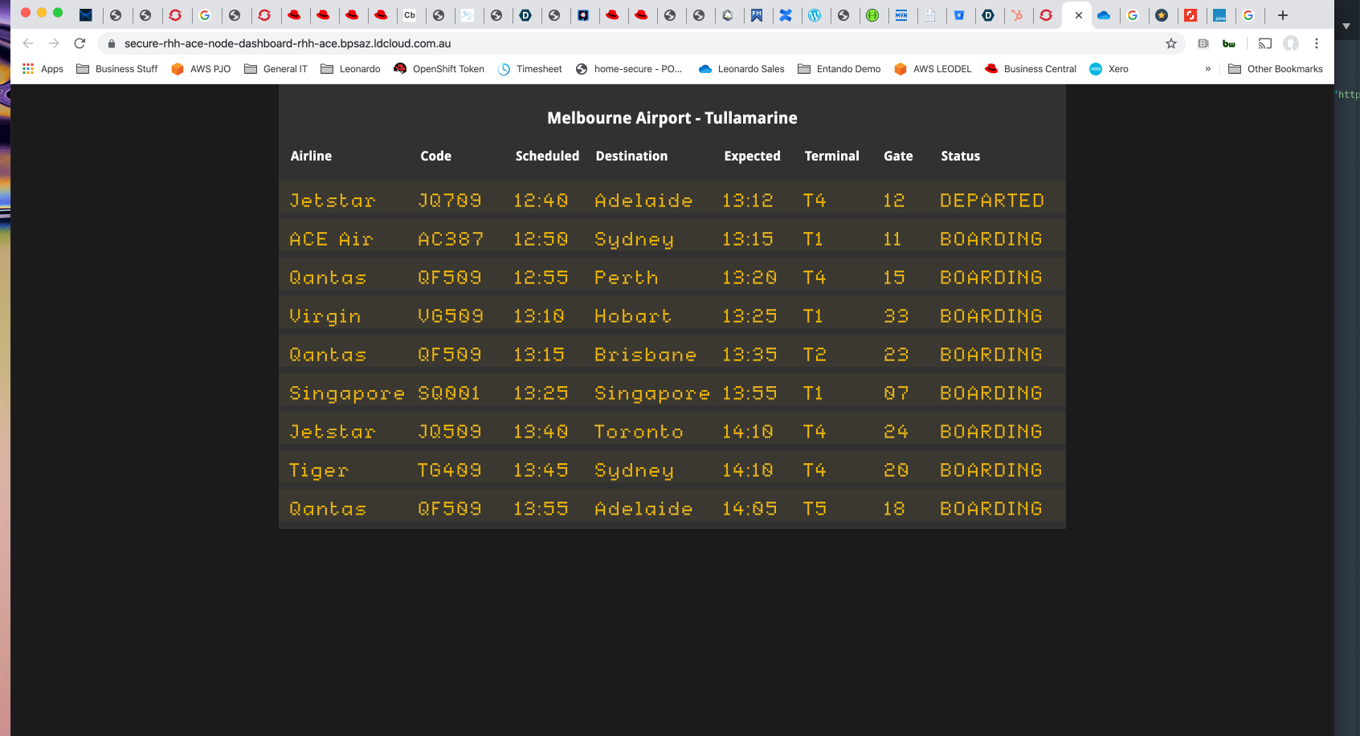
Task: Switch to the 'Cb' tab
Action: tap(410, 15)
